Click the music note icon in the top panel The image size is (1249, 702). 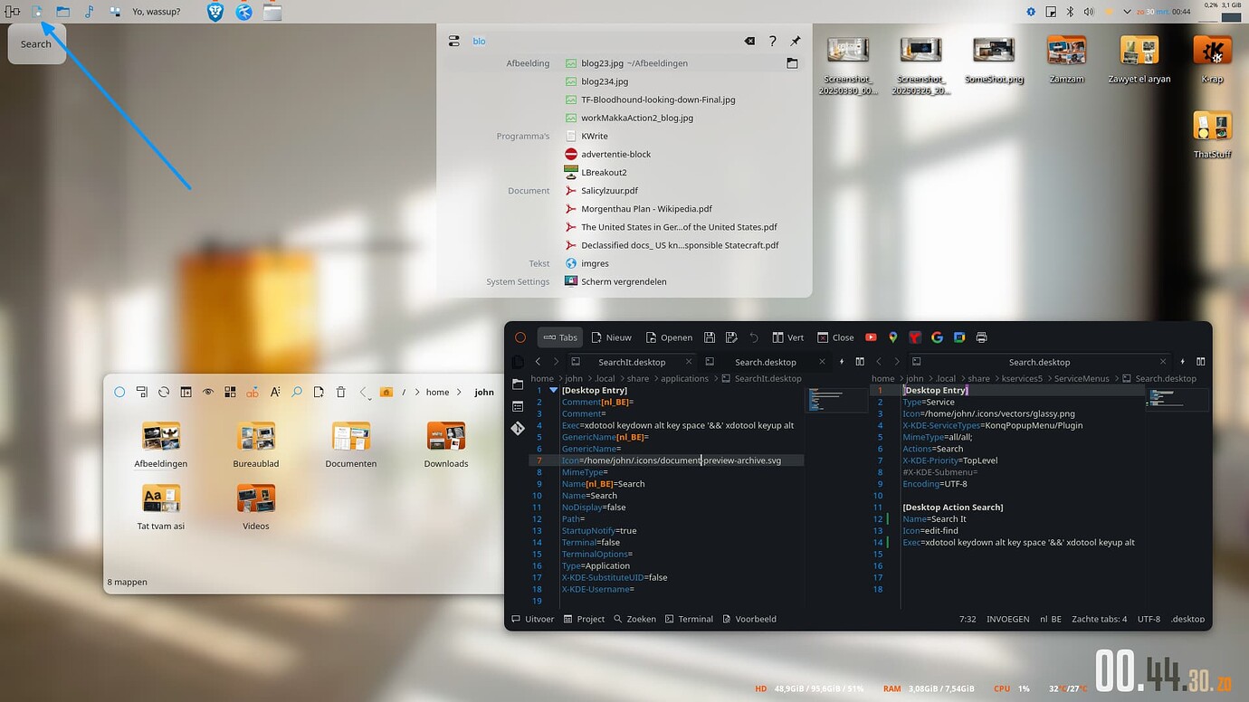point(89,12)
